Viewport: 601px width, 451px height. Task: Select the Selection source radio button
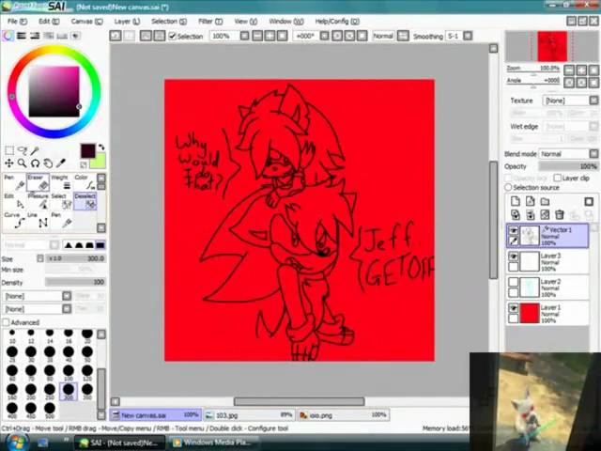coord(508,188)
